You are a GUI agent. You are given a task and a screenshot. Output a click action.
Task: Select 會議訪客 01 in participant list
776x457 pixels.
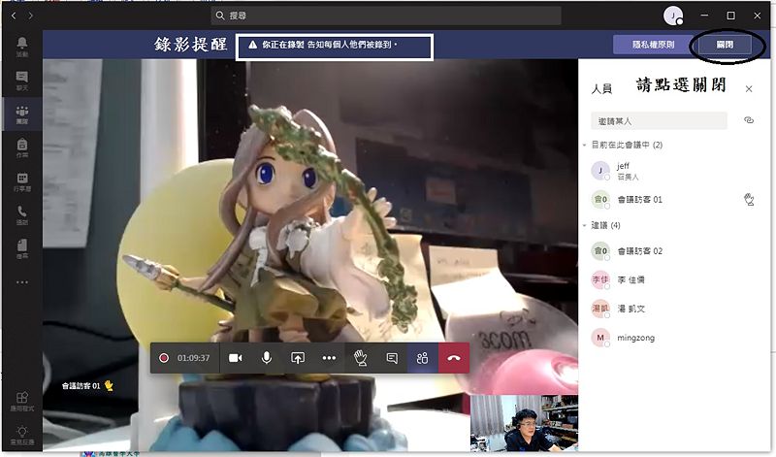[674, 200]
